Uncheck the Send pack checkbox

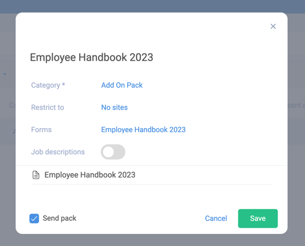(x=34, y=219)
